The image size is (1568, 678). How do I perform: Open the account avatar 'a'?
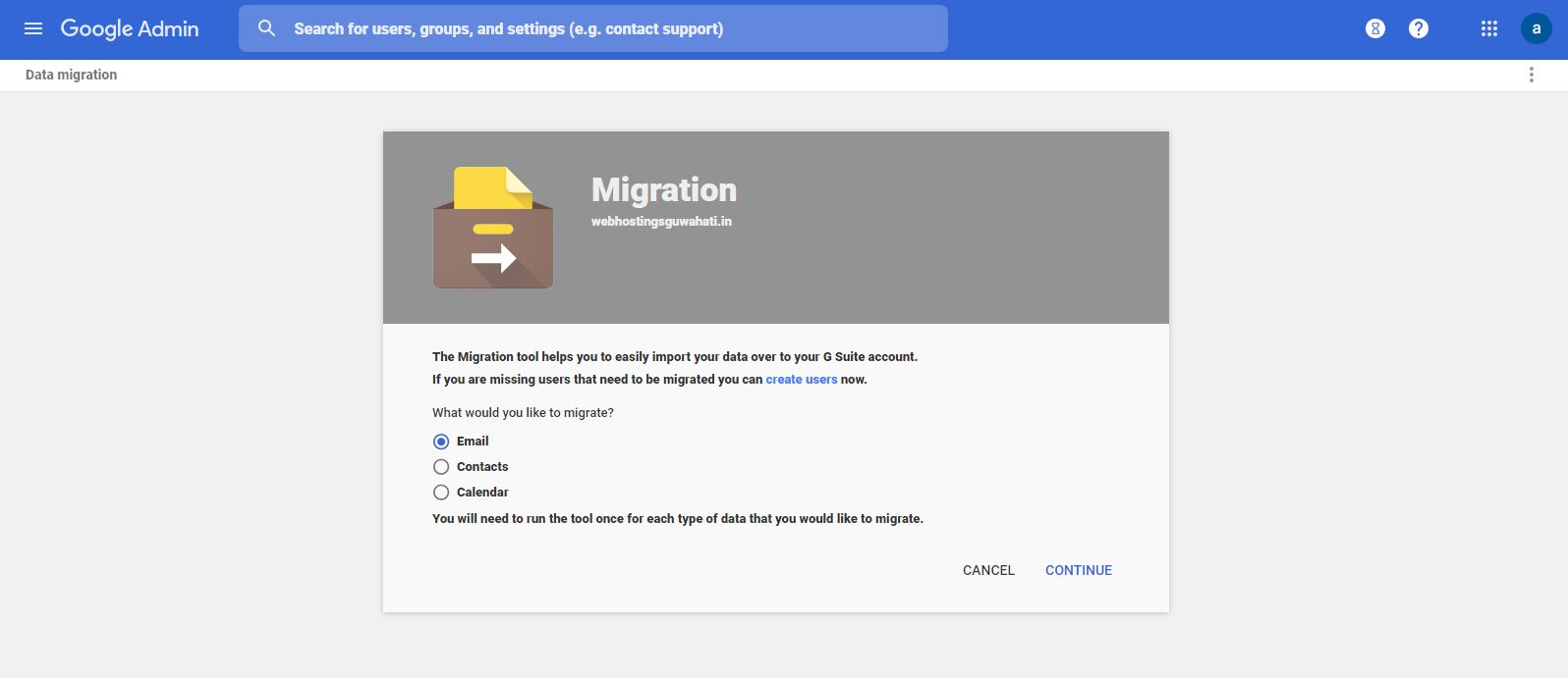coord(1537,28)
